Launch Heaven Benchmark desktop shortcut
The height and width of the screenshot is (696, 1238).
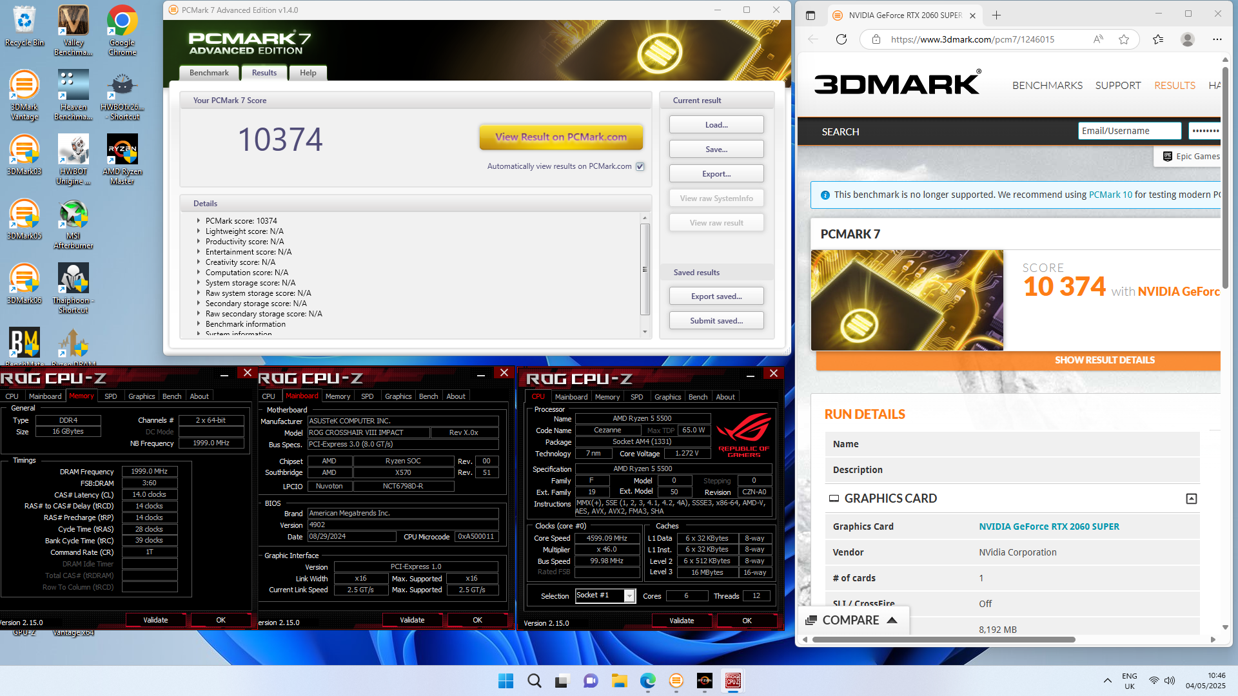[x=74, y=95]
